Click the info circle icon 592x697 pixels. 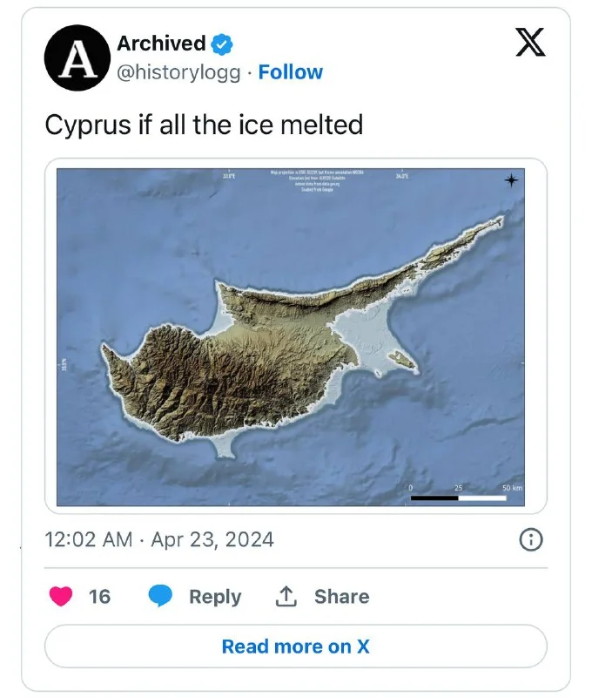click(x=530, y=540)
